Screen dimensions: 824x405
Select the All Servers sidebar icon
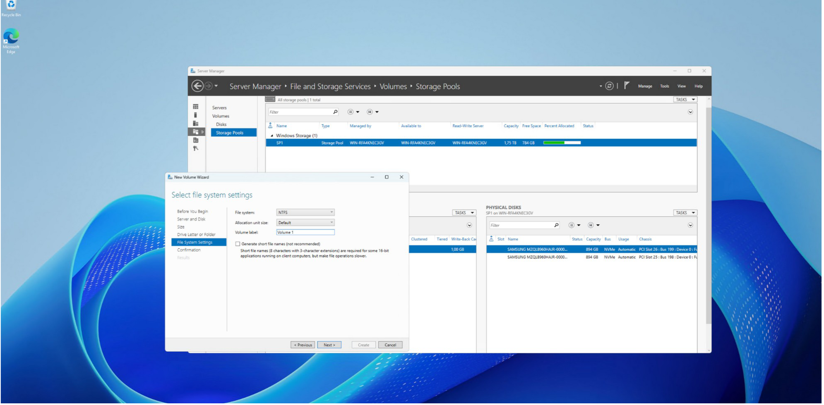tap(196, 124)
